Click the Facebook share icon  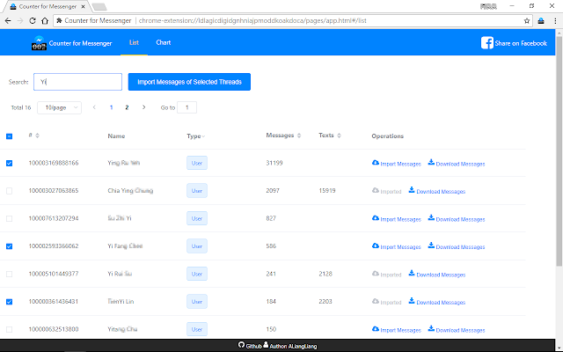(x=487, y=43)
